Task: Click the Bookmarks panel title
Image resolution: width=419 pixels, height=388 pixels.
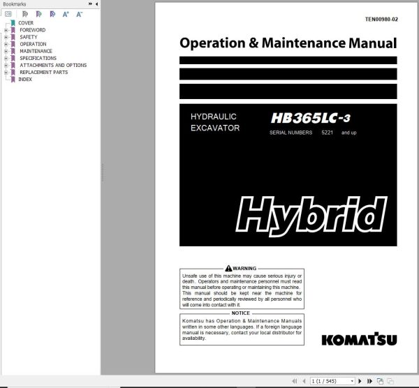Action: [15, 4]
